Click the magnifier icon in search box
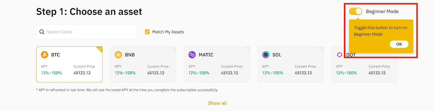The width and height of the screenshot is (434, 111). click(x=42, y=32)
